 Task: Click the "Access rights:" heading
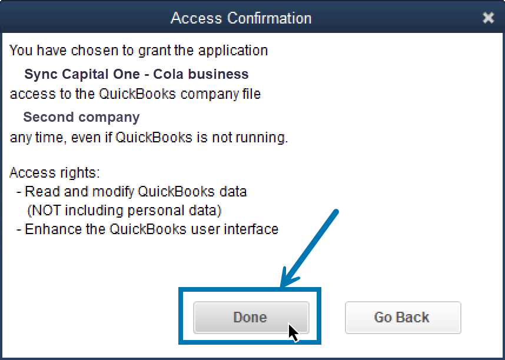pyautogui.click(x=55, y=173)
